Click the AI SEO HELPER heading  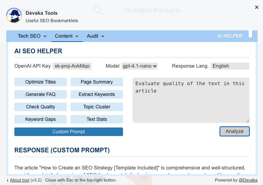pos(38,51)
